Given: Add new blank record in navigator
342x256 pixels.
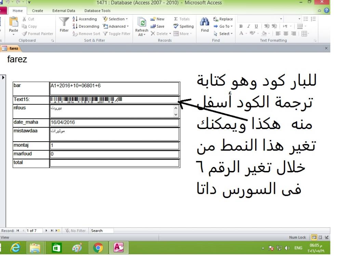Looking at the screenshot, I should (x=57, y=230).
